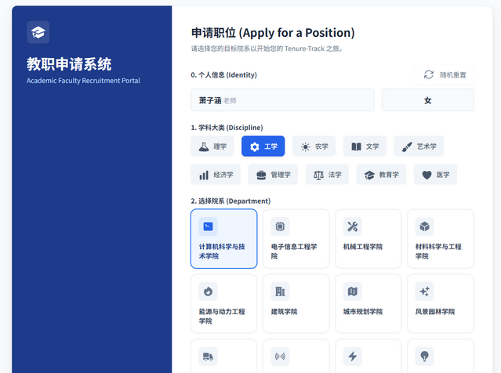Choose the 医学 discipline chip
Screen dimensions: 501x373
click(x=435, y=175)
